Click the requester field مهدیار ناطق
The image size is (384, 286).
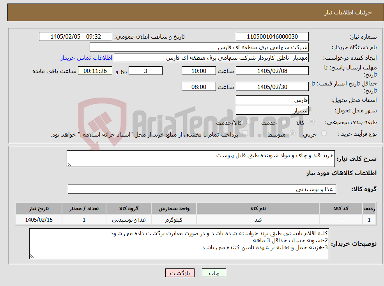pos(211,58)
